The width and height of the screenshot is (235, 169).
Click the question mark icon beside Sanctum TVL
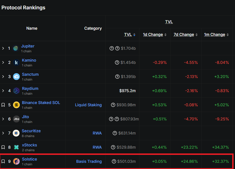coord(117,77)
